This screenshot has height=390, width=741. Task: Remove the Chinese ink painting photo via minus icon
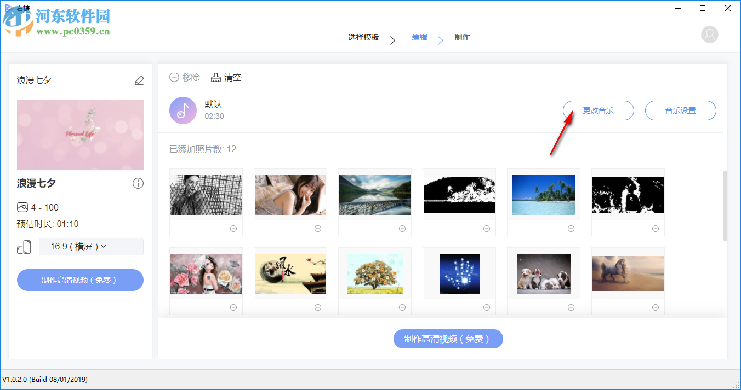pos(318,308)
